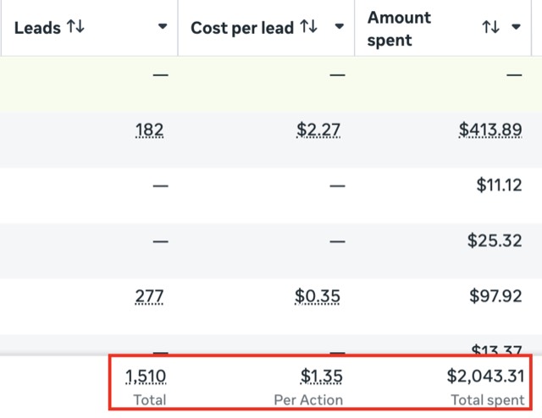Open the 182 leads value details
This screenshot has width=542, height=418.
coord(149,130)
